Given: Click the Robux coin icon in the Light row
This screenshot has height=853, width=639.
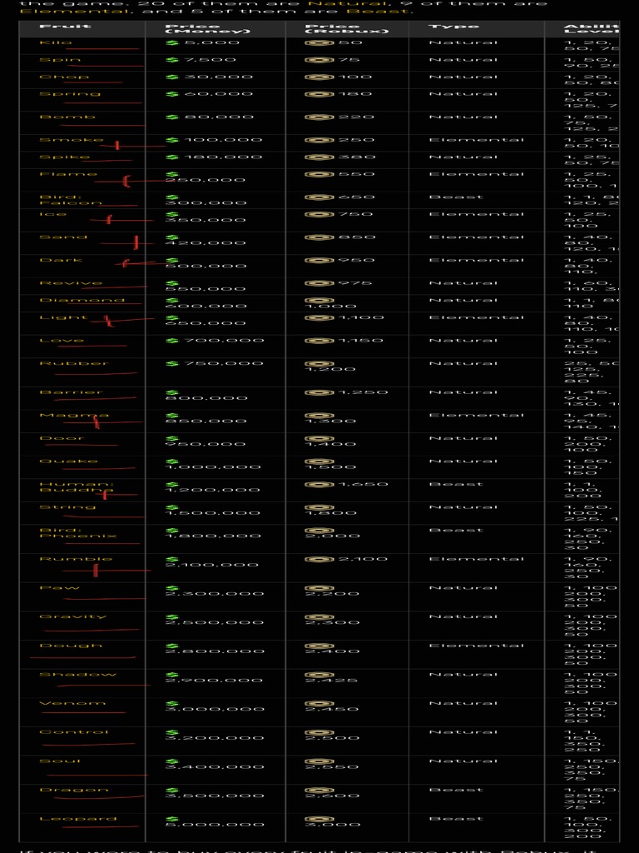Looking at the screenshot, I should click(319, 317).
